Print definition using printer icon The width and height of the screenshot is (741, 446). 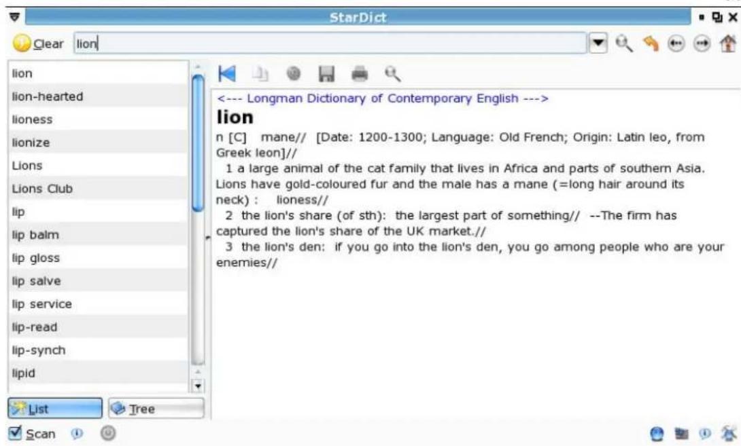(360, 73)
